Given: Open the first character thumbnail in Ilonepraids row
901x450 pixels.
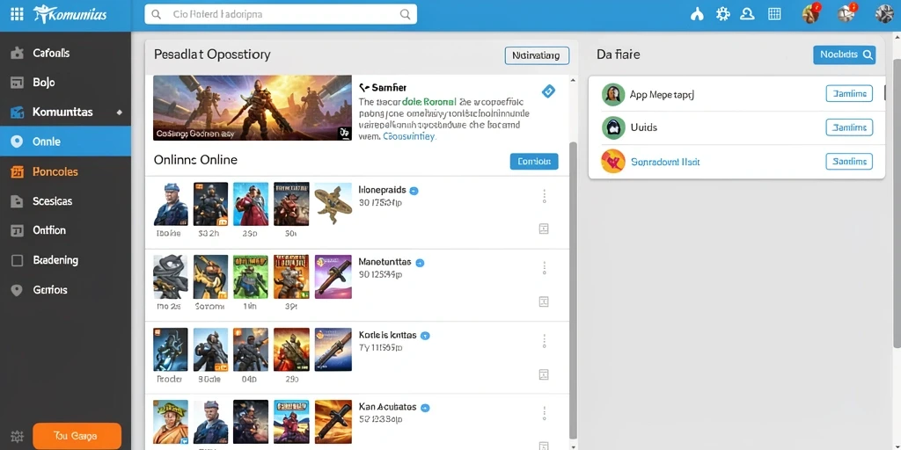Looking at the screenshot, I should (171, 204).
